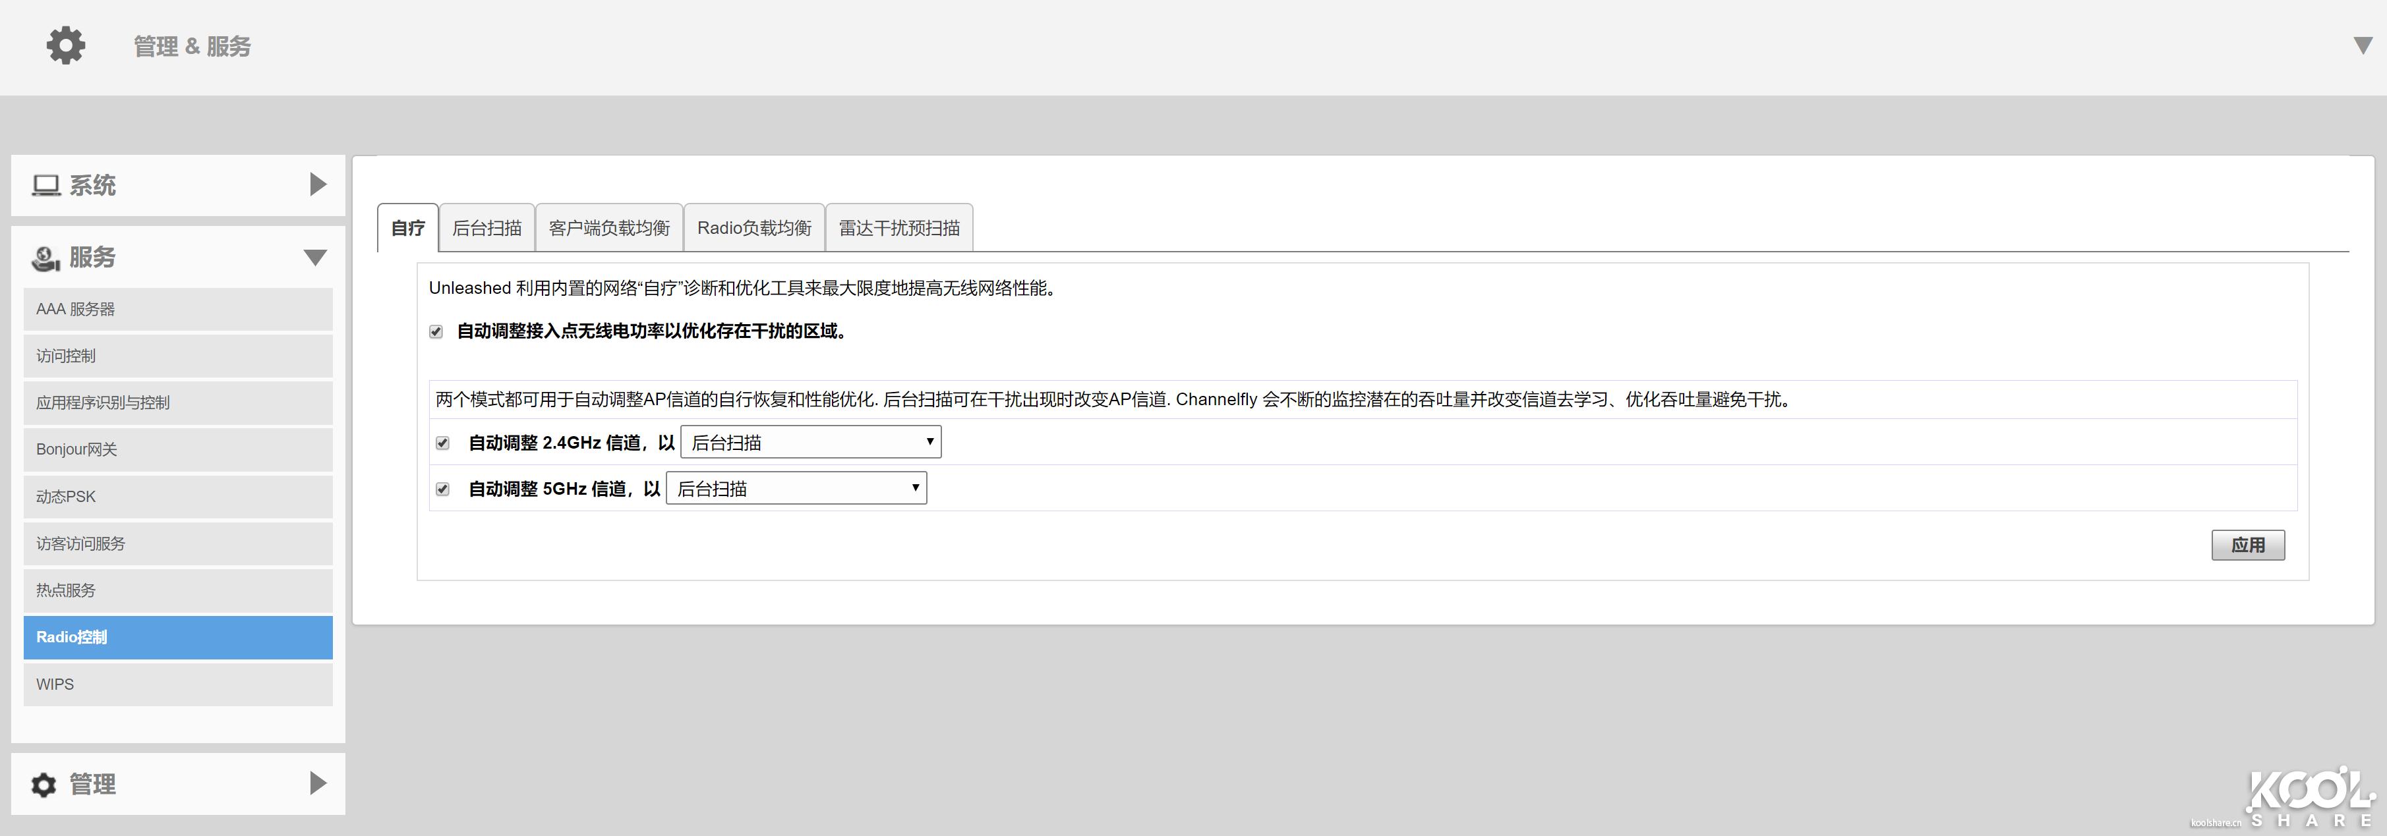Open the 客户端负载均衡 tab
2387x836 pixels.
click(x=609, y=227)
